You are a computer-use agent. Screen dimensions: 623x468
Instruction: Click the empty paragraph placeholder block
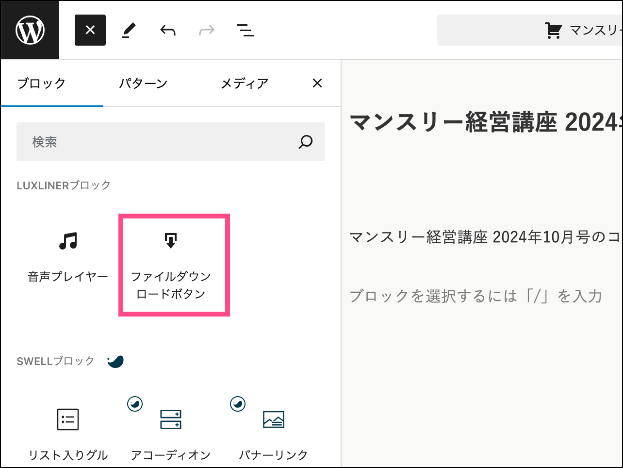coord(475,296)
